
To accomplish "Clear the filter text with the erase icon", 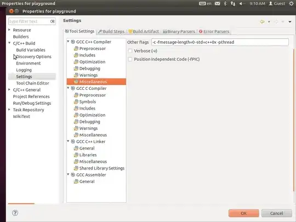I will coord(53,21).
